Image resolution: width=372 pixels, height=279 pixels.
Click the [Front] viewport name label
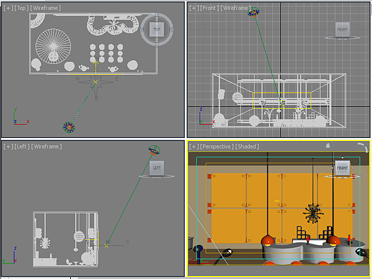pyautogui.click(x=210, y=8)
